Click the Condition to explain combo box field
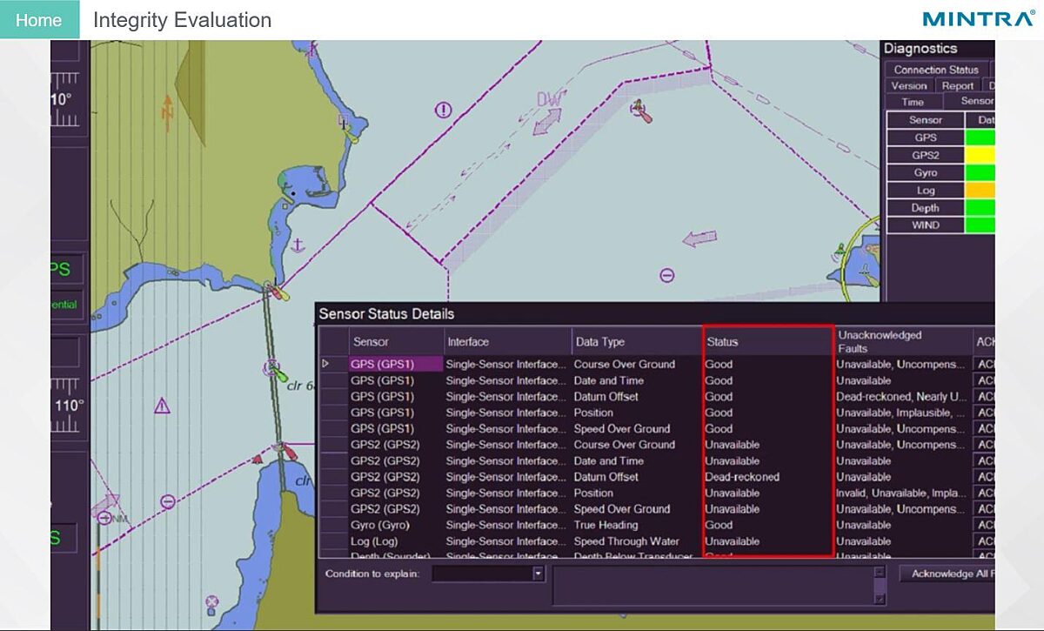Viewport: 1044px width, 631px height. [x=488, y=574]
